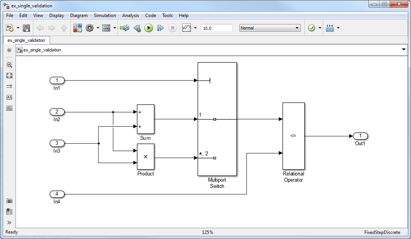The image size is (411, 239).
Task: Select the Relational Operator block
Action: (x=293, y=136)
